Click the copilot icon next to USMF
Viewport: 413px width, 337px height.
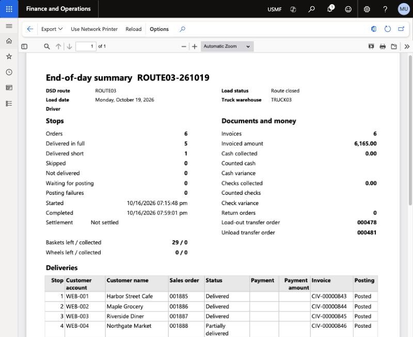[293, 9]
